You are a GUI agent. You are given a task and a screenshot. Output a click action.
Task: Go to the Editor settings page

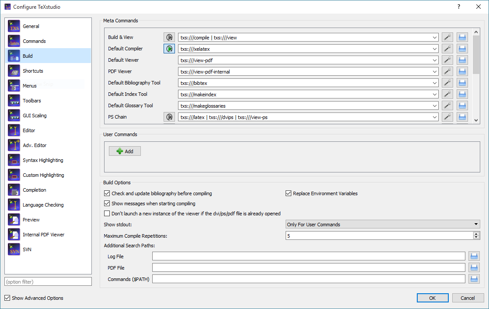click(48, 130)
